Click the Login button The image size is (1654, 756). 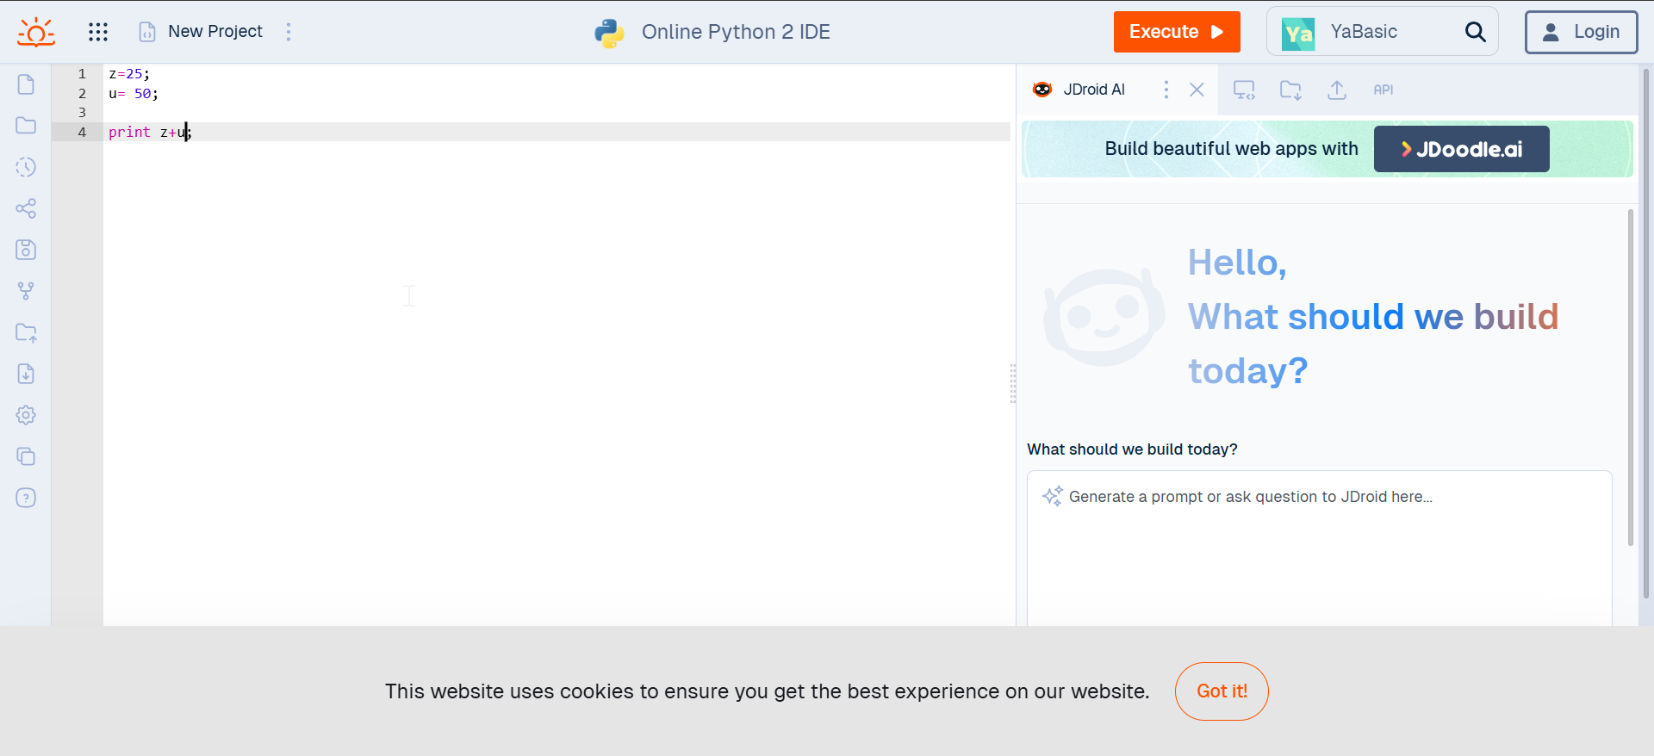coord(1581,32)
